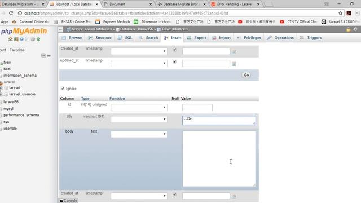Open the Search tab

[148, 38]
